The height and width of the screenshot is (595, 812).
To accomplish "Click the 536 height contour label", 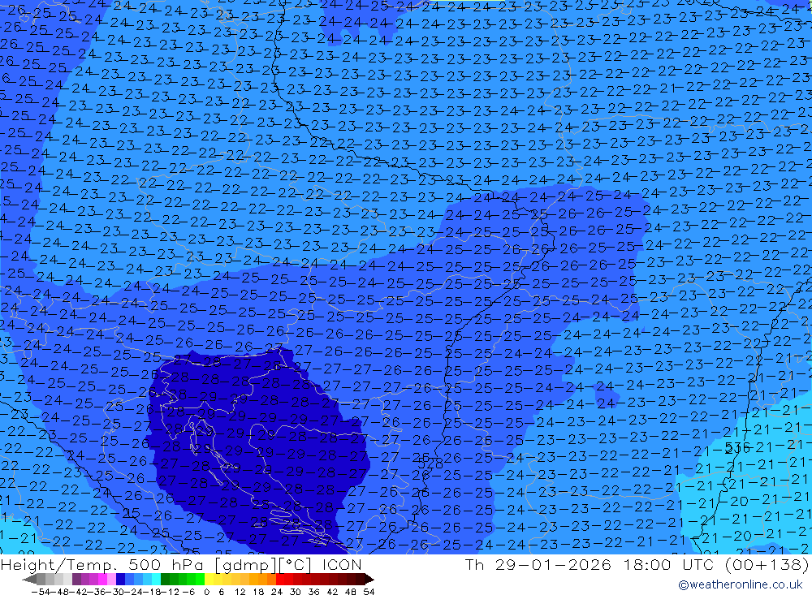I will [737, 448].
